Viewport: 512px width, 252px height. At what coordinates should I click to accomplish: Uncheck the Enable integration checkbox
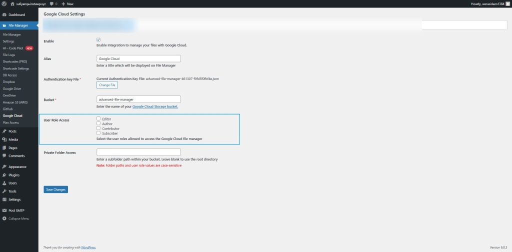98,40
